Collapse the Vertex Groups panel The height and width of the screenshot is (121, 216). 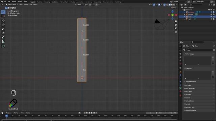[199, 54]
